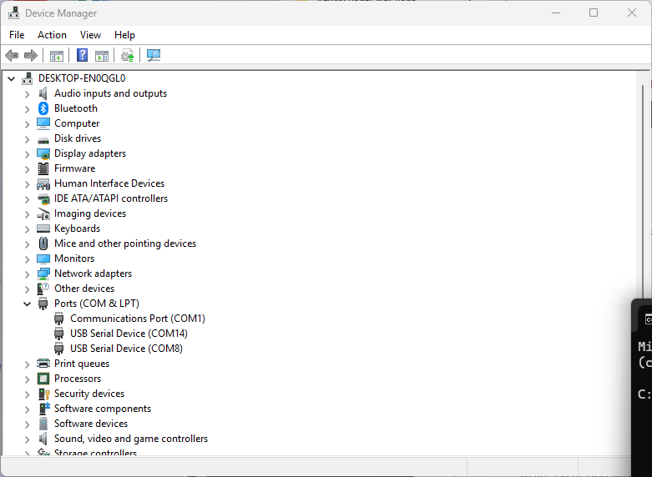The height and width of the screenshot is (477, 652).
Task: Collapse the Ports (COM & LPT) node
Action: pos(27,304)
